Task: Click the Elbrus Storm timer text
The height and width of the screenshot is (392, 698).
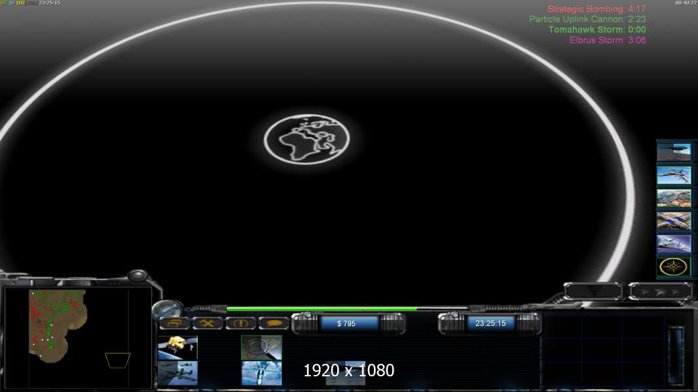Action: pyautogui.click(x=608, y=40)
